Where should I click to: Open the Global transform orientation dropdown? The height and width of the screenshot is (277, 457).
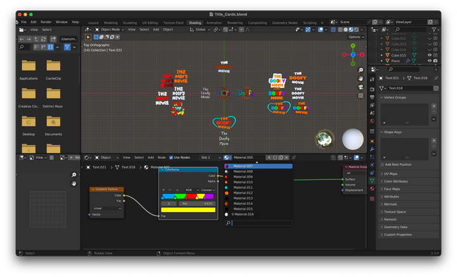click(200, 29)
